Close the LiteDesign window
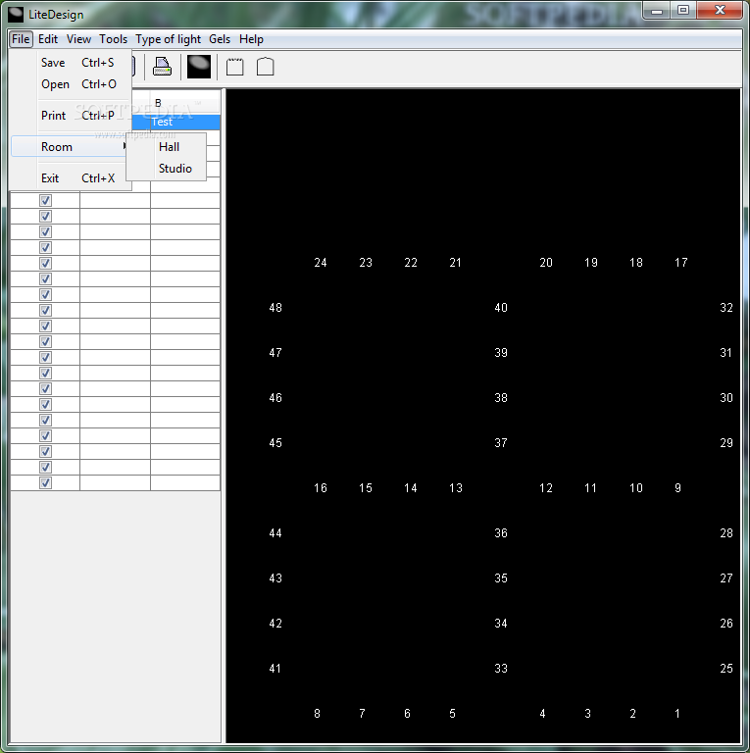The height and width of the screenshot is (753, 750). pos(720,11)
